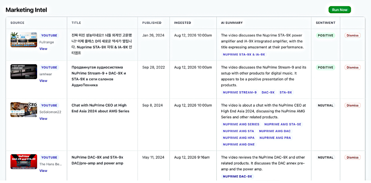The image size is (371, 183).
Task: Open the Fullrange video thumbnail
Action: tap(24, 40)
